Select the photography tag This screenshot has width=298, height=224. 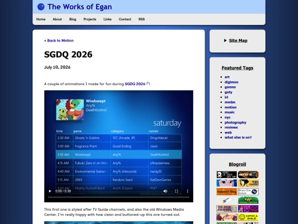[x=235, y=122]
